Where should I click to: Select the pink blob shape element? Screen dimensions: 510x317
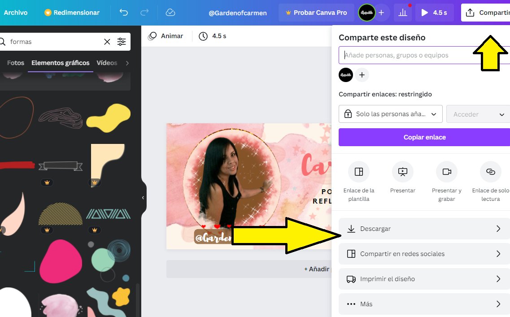(61, 261)
